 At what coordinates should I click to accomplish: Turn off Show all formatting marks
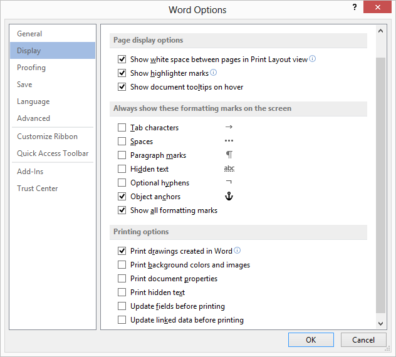click(122, 210)
